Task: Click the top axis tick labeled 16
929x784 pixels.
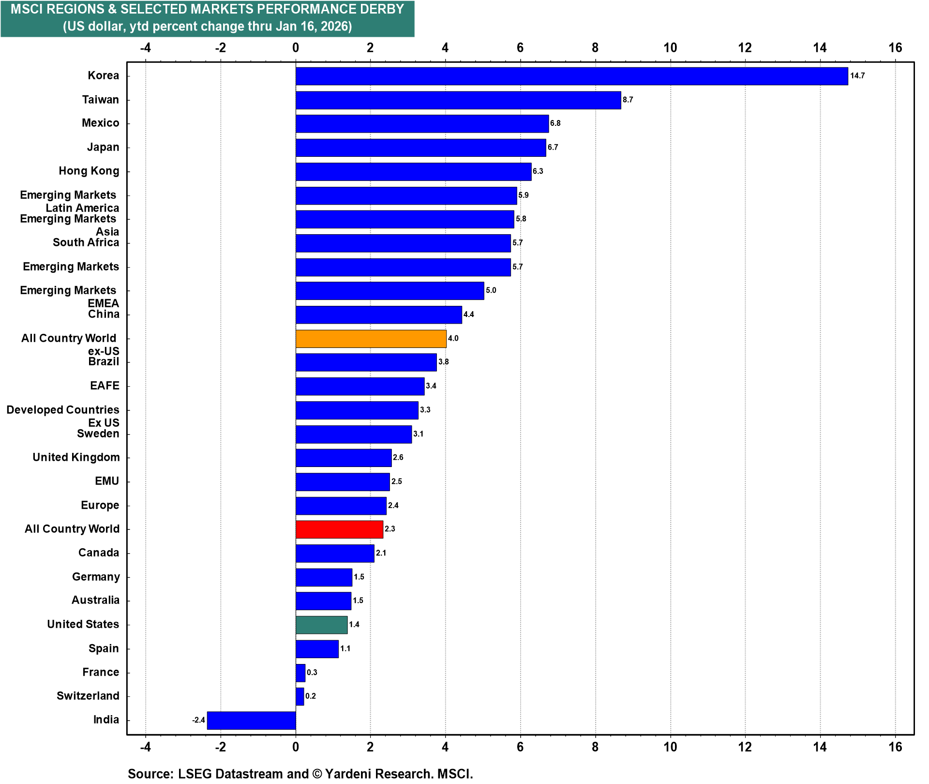Action: 895,47
